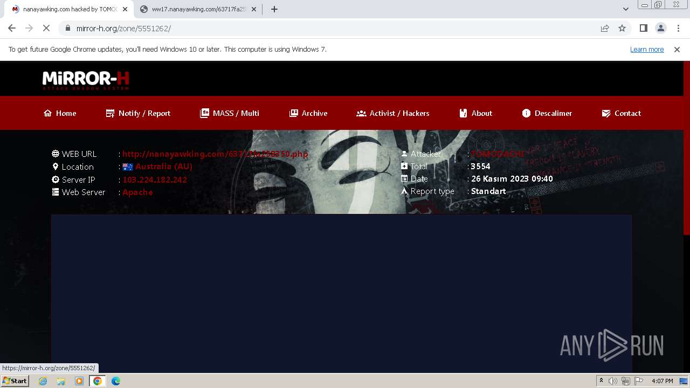Go back to previous page
Screen dimensions: 690x388
pyautogui.click(x=12, y=28)
